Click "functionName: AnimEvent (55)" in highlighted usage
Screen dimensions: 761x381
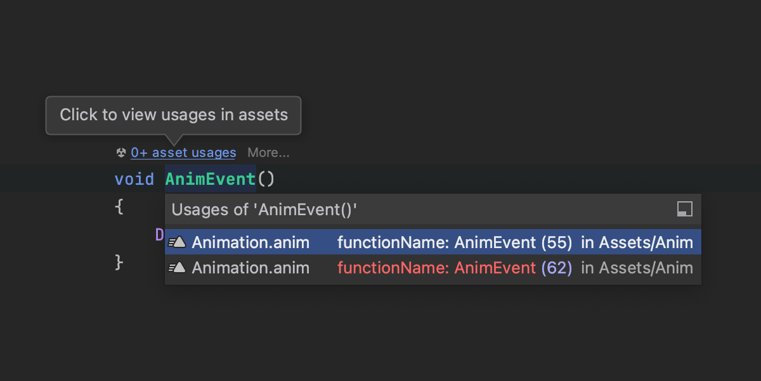[x=455, y=242]
